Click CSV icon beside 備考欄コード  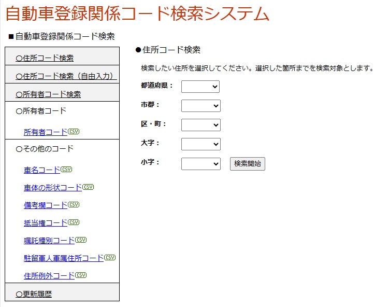tap(74, 205)
